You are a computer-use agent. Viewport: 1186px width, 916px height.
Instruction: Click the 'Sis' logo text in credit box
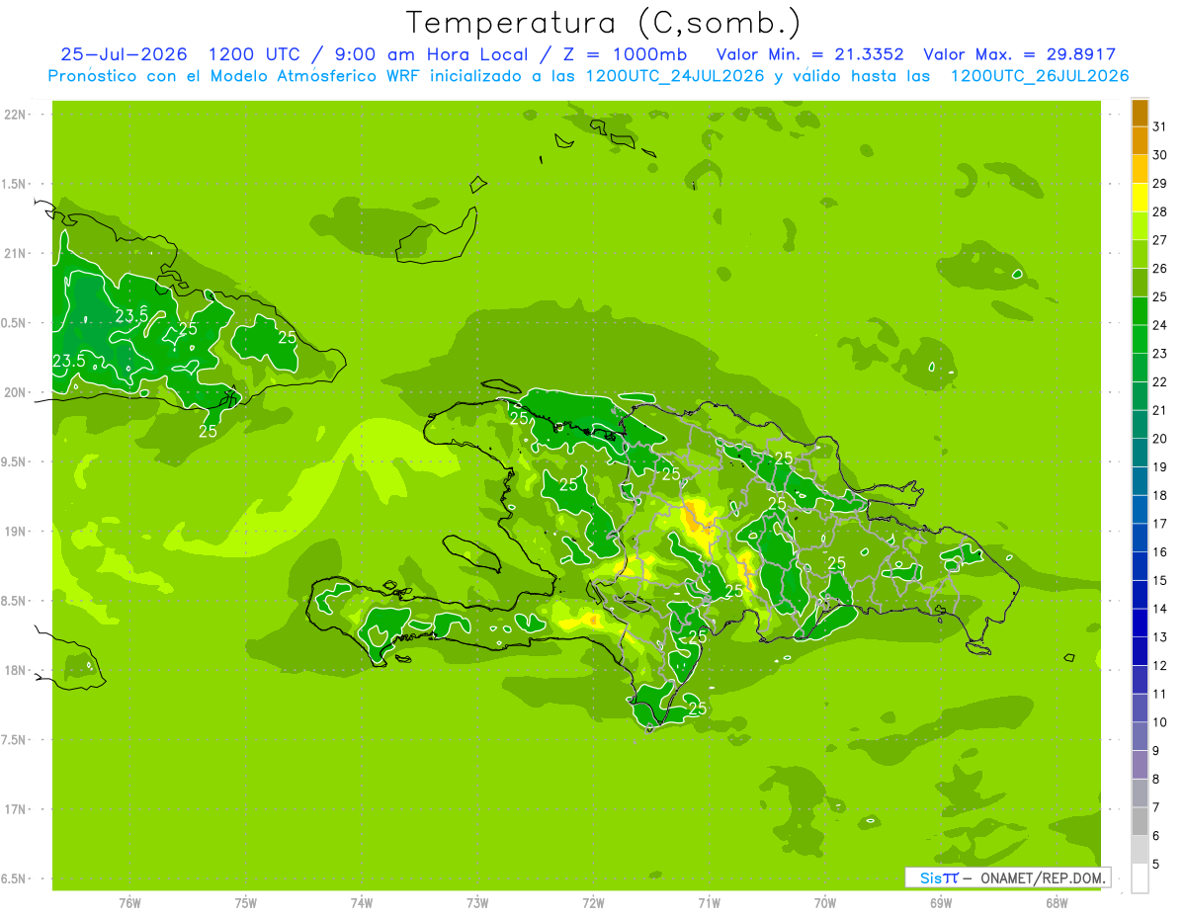point(930,877)
